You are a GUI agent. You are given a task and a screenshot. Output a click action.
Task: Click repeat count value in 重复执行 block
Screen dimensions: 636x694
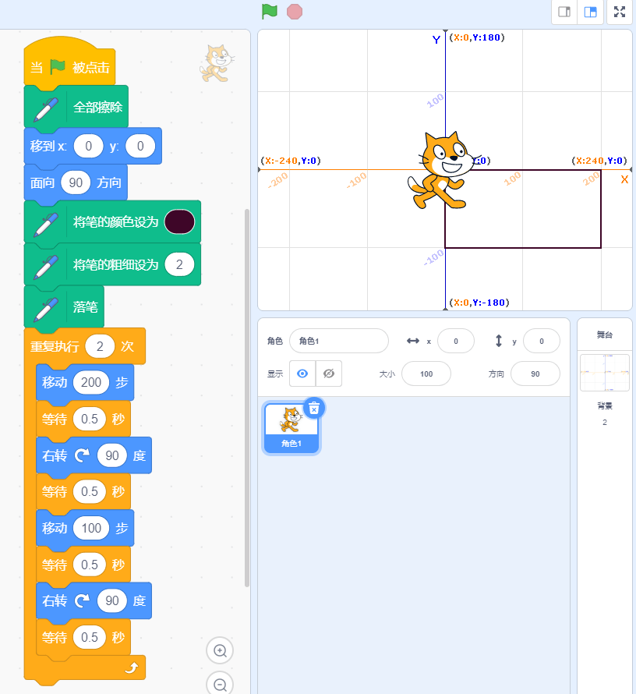100,346
